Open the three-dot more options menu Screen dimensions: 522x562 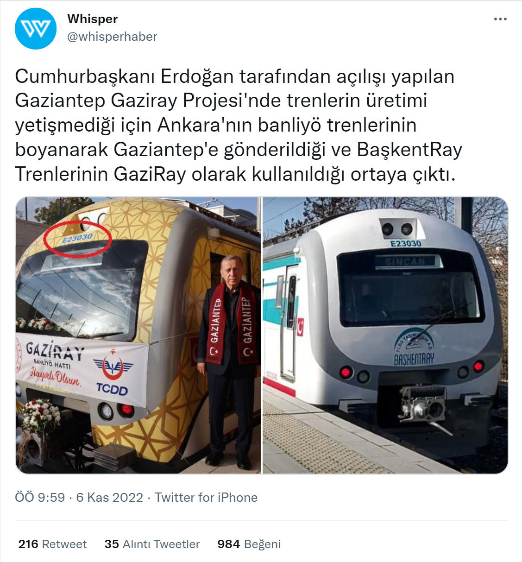500,19
